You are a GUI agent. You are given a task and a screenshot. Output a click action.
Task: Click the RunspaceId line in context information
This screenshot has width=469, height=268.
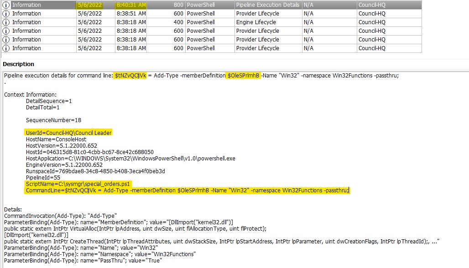(95, 171)
